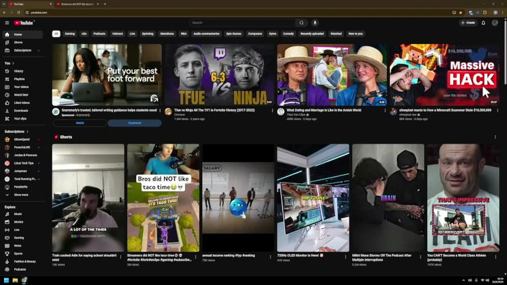Open Playlists in the sidebar
The width and height of the screenshot is (507, 285).
23,79
